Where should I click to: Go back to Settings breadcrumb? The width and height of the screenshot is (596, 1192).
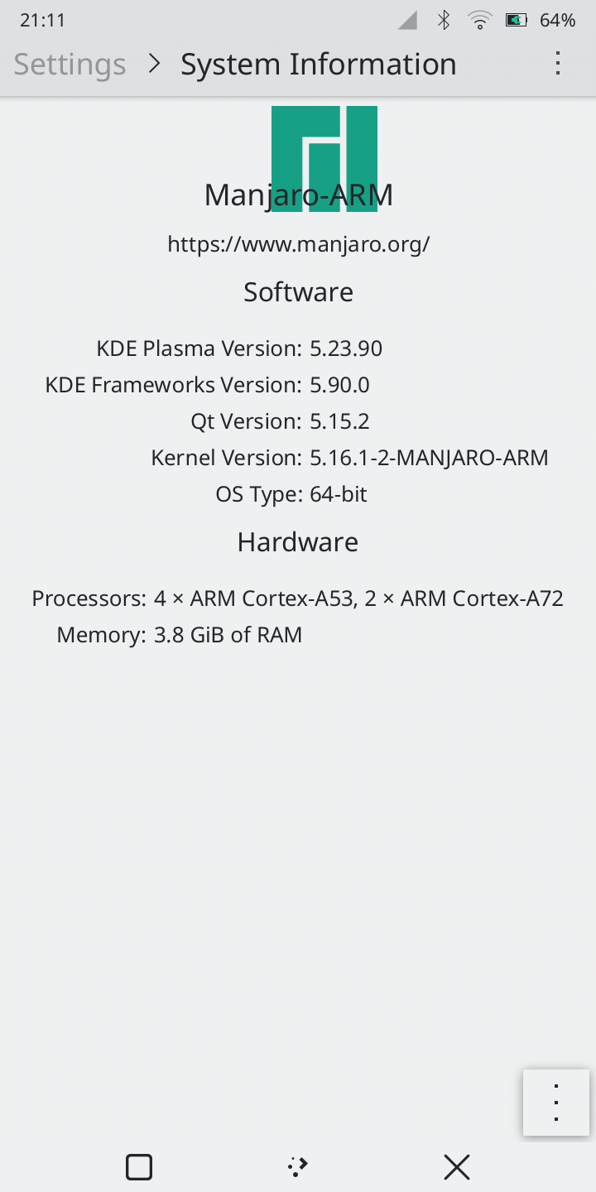click(x=70, y=64)
